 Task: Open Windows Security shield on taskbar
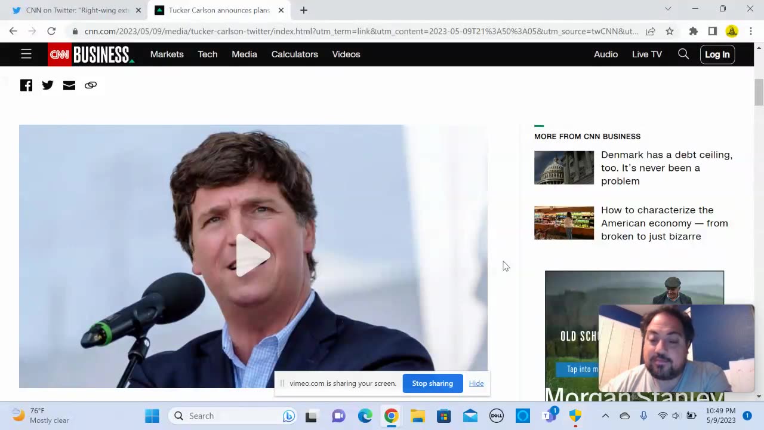click(x=575, y=416)
